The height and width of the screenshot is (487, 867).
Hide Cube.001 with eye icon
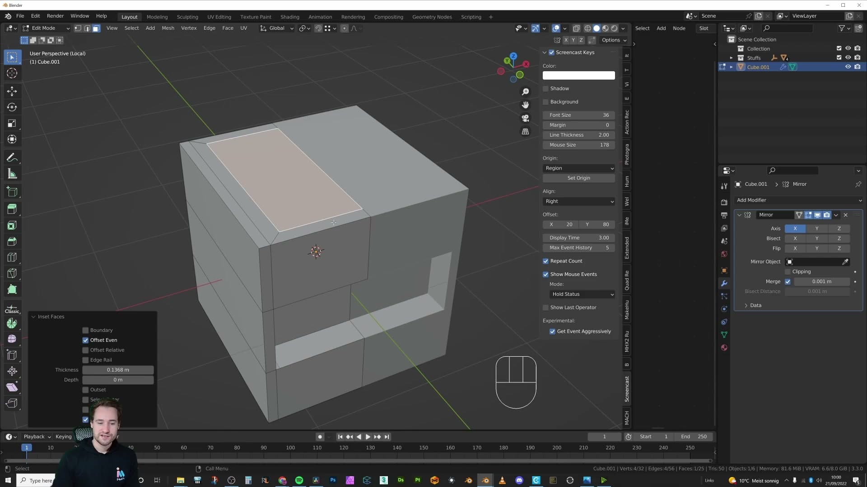[x=848, y=67]
